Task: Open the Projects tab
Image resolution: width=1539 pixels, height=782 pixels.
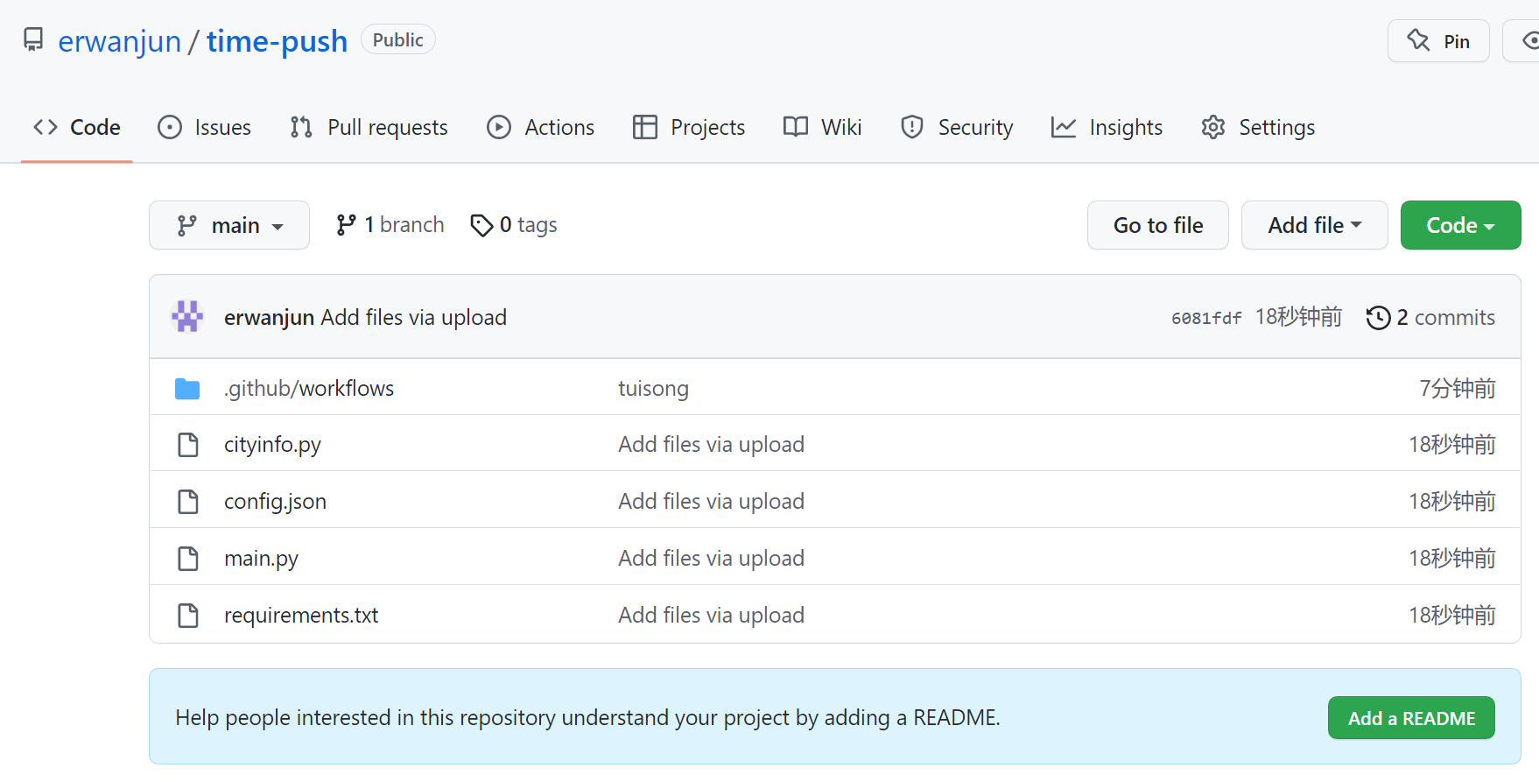Action: pos(688,127)
